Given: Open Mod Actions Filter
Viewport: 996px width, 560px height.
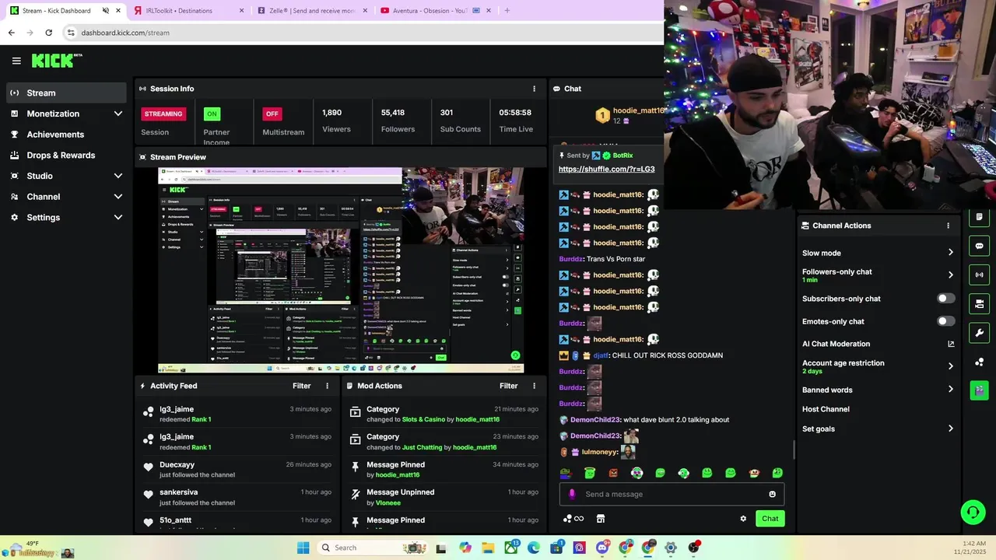Looking at the screenshot, I should coord(509,386).
